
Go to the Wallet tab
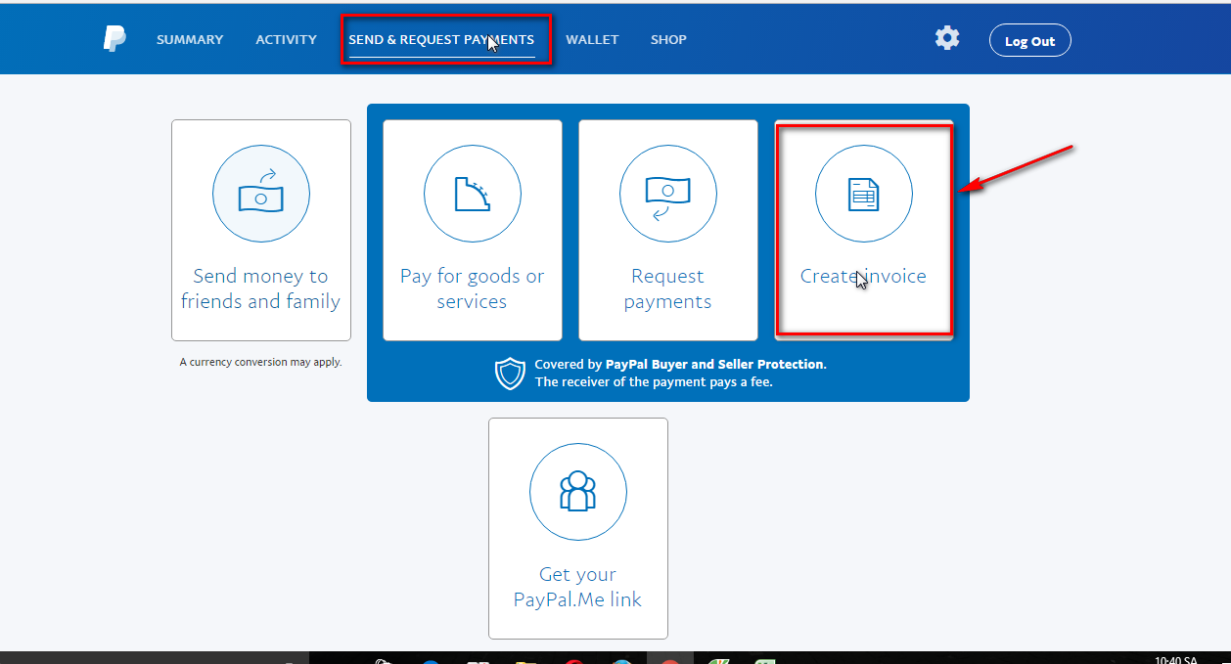coord(592,40)
